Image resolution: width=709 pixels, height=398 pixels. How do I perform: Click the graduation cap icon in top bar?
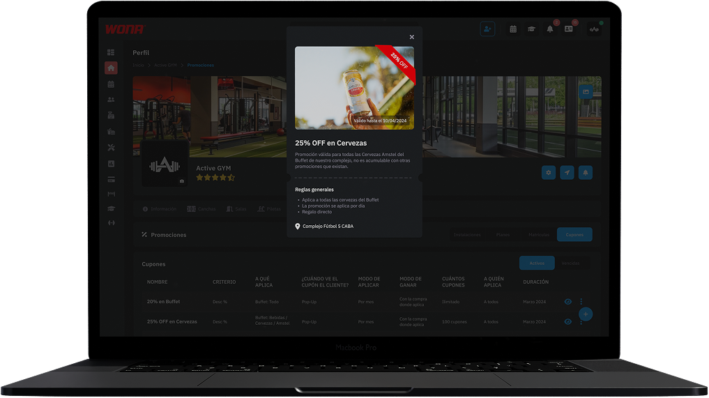click(x=531, y=29)
